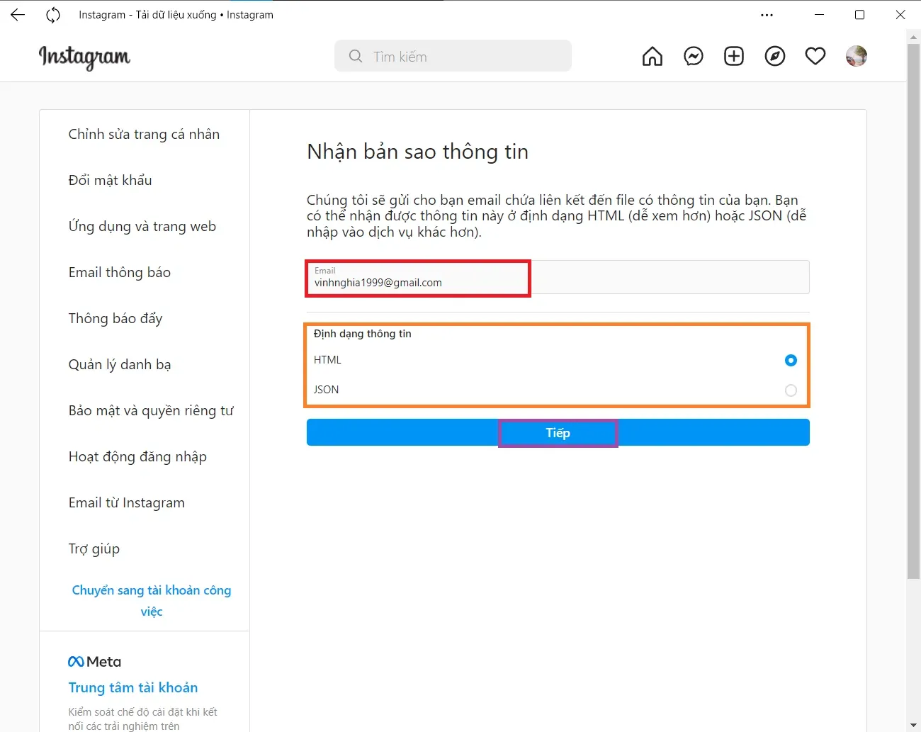921x732 pixels.
Task: Click the search magnifier icon
Action: [356, 57]
